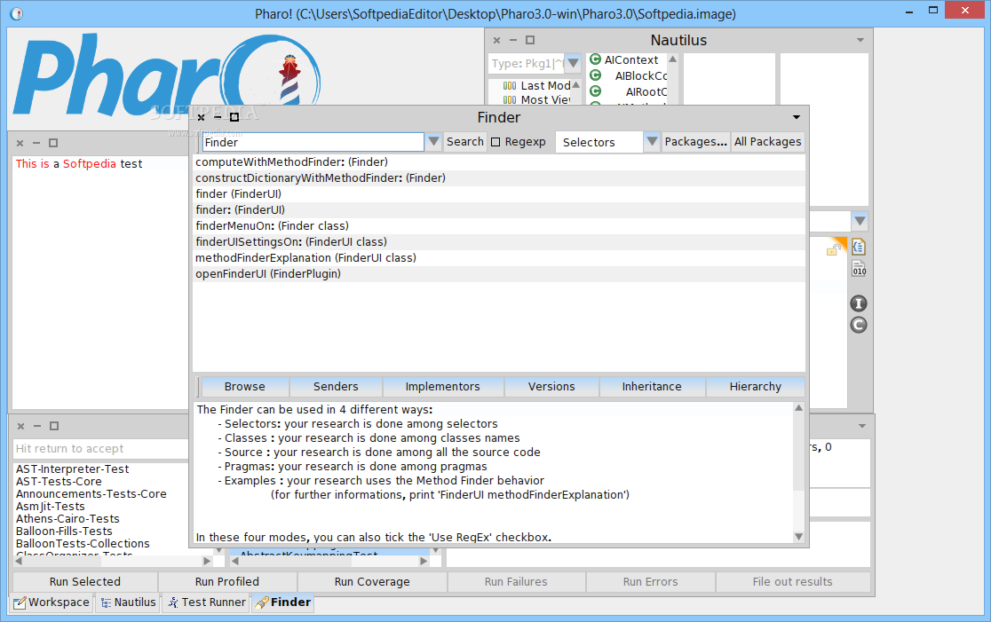Minimize the Finder window
991x622 pixels.
218,117
